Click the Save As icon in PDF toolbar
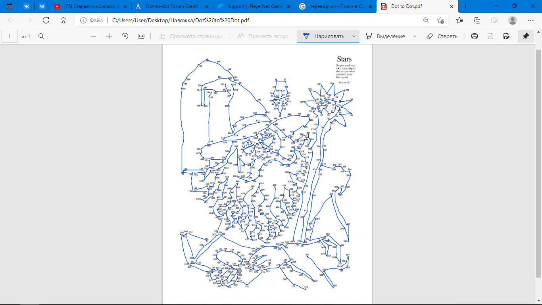 [x=506, y=36]
